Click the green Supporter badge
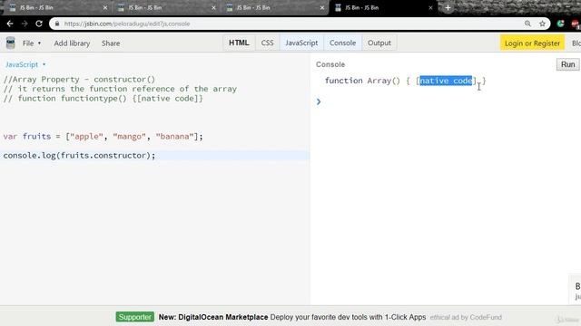 135,317
